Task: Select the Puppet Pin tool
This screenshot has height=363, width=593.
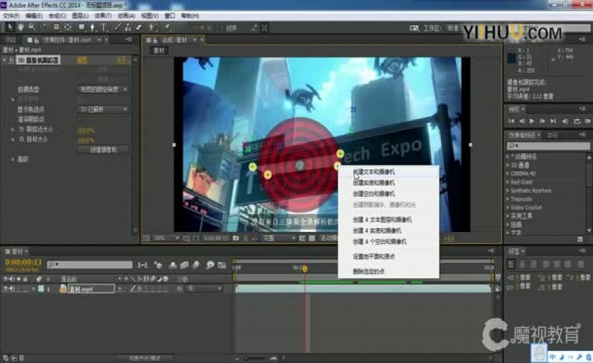Action: [x=167, y=27]
